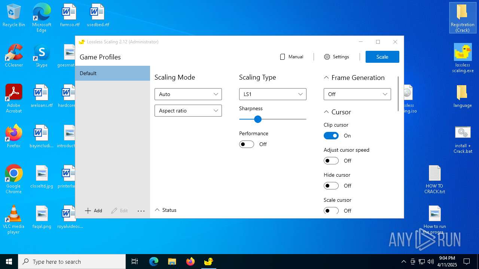Select Skype desktop shortcut

(42, 56)
